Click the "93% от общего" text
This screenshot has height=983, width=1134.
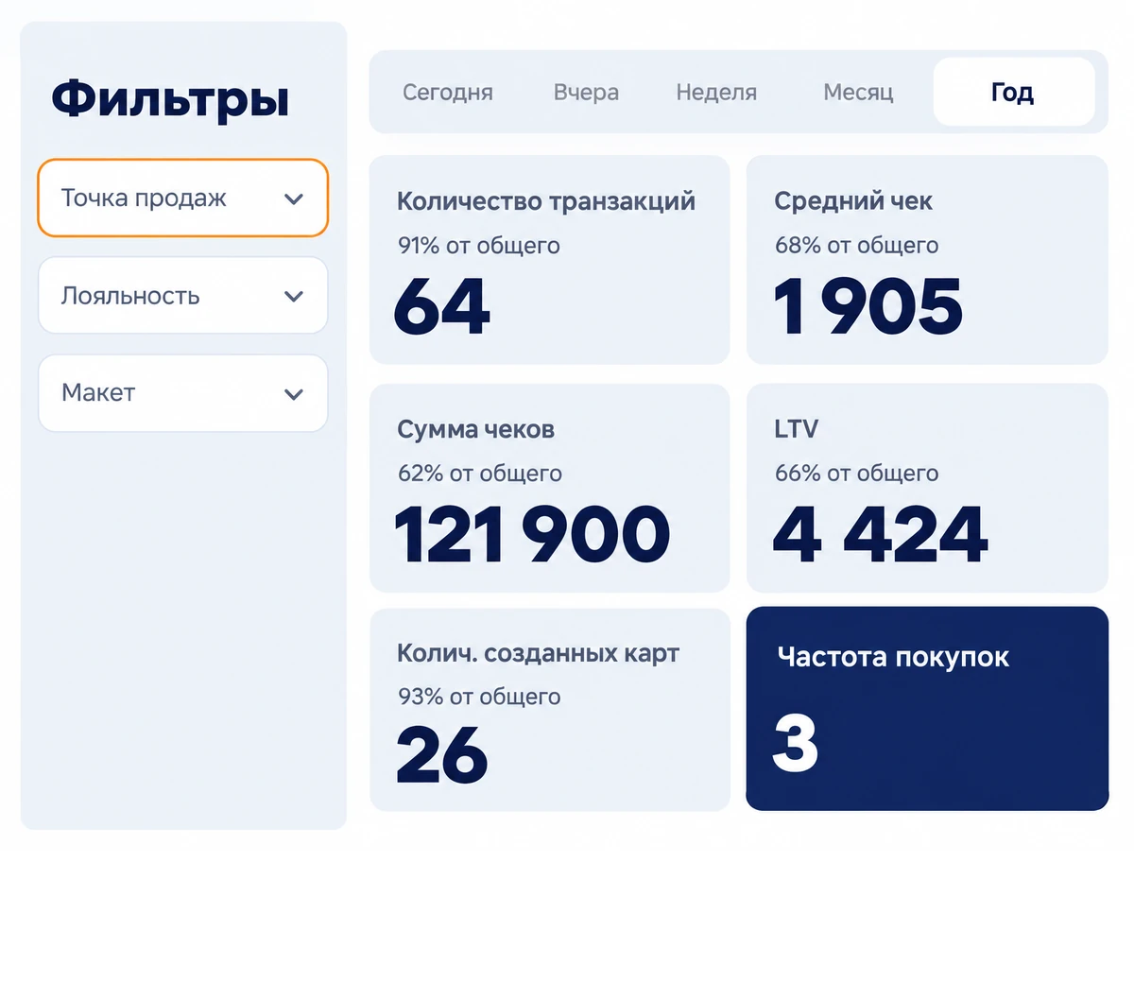479,697
